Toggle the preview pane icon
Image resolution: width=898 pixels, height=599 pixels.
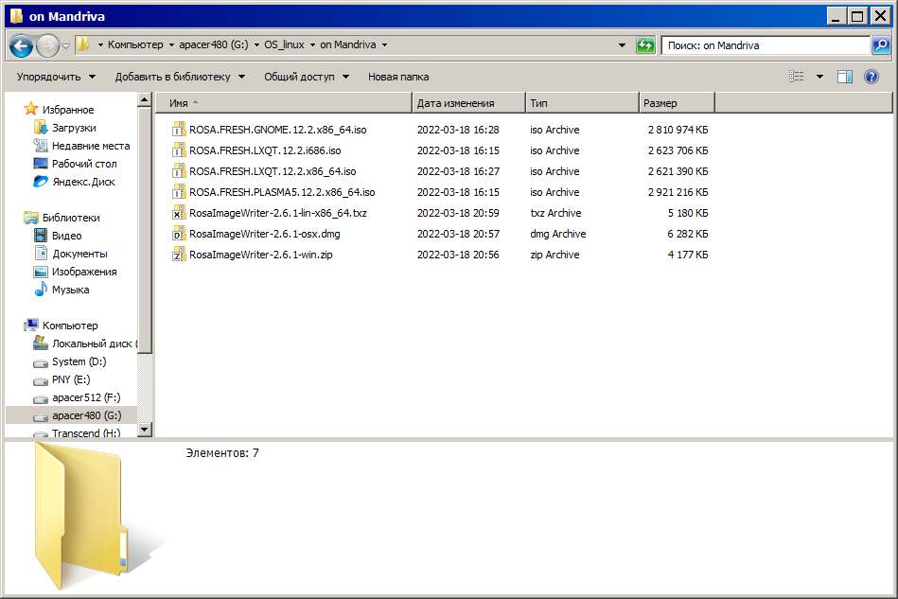click(x=845, y=77)
